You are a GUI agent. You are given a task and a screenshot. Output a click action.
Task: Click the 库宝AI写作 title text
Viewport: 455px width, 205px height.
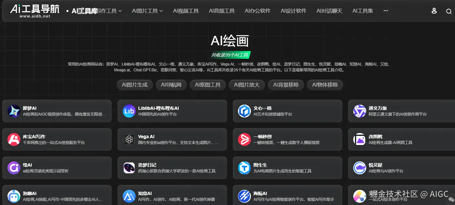[x=34, y=137]
